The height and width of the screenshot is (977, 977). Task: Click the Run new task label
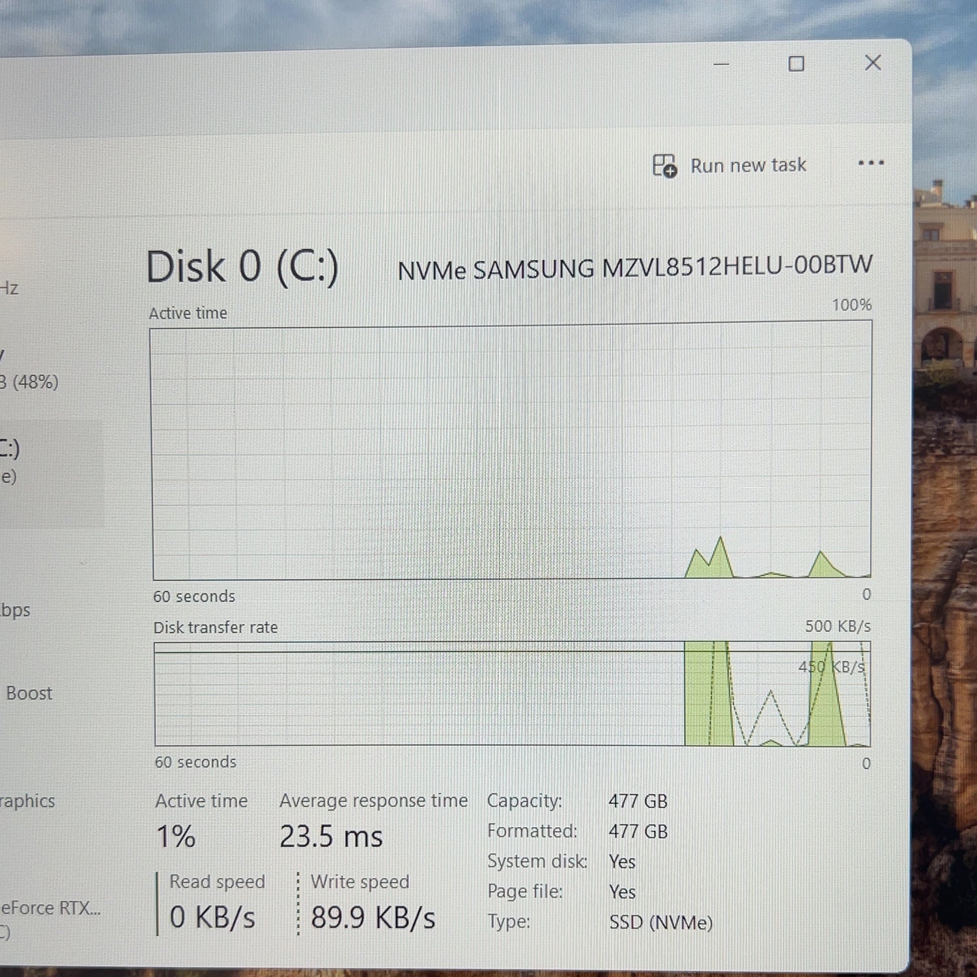(748, 165)
